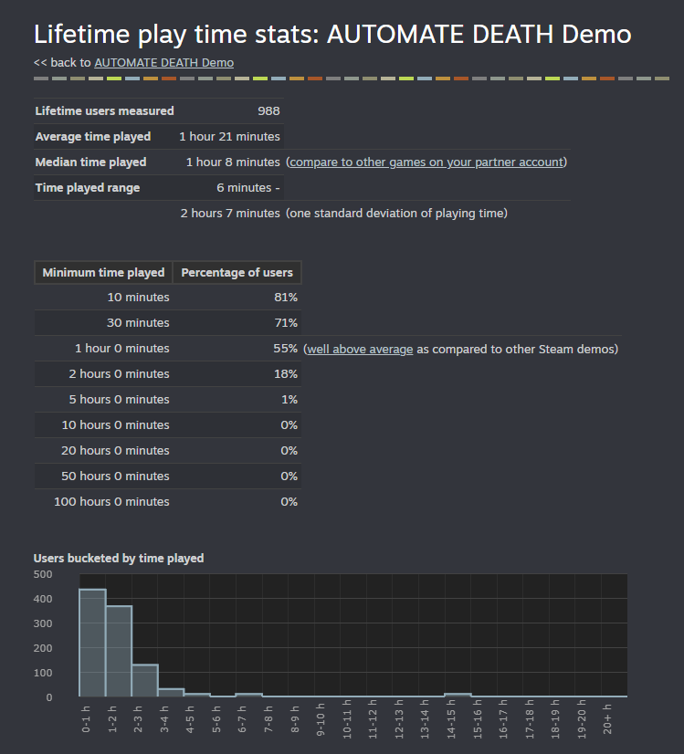Select the 30 minutes row label
Viewport: 684px width, 754px height.
coord(138,322)
